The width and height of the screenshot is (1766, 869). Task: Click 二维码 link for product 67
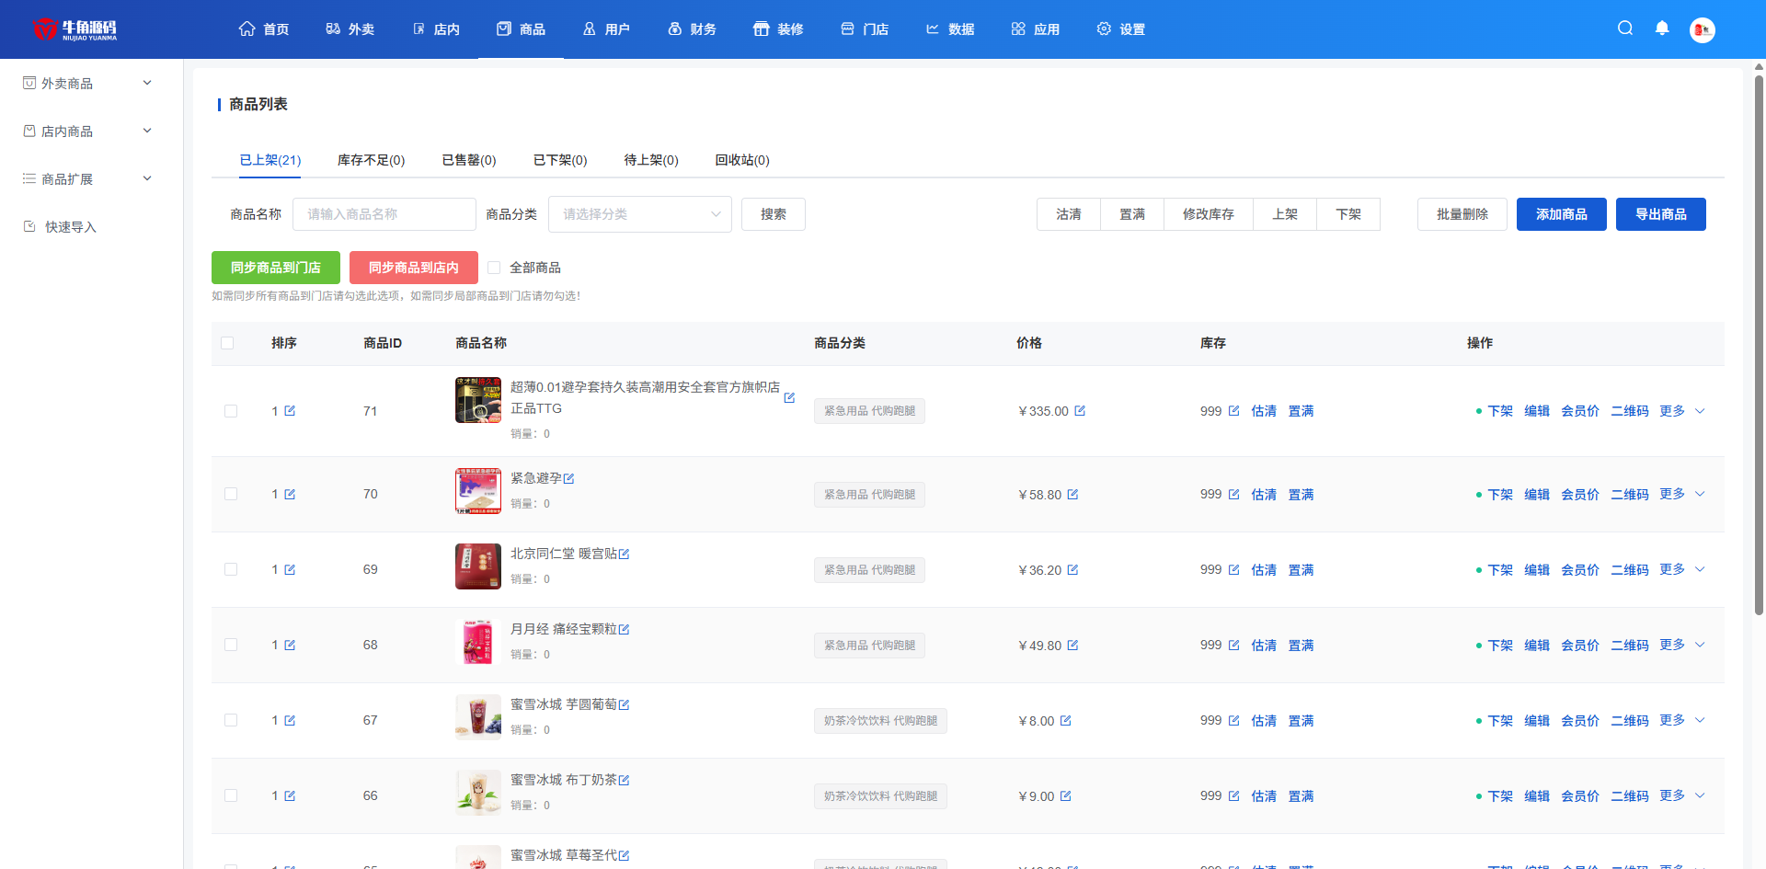(1630, 721)
